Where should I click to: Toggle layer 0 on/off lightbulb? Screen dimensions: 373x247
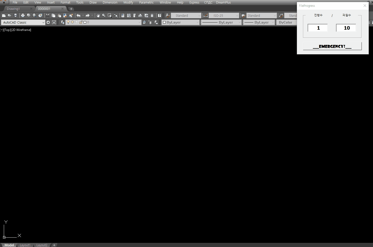pos(68,22)
